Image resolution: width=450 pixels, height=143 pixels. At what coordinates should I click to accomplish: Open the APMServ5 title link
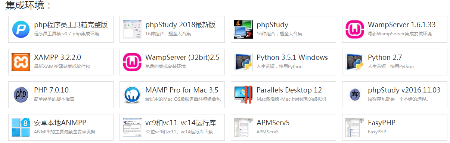click(x=273, y=123)
